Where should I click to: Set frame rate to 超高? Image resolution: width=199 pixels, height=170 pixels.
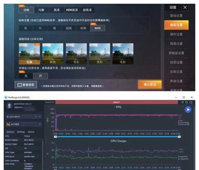[x=69, y=28]
